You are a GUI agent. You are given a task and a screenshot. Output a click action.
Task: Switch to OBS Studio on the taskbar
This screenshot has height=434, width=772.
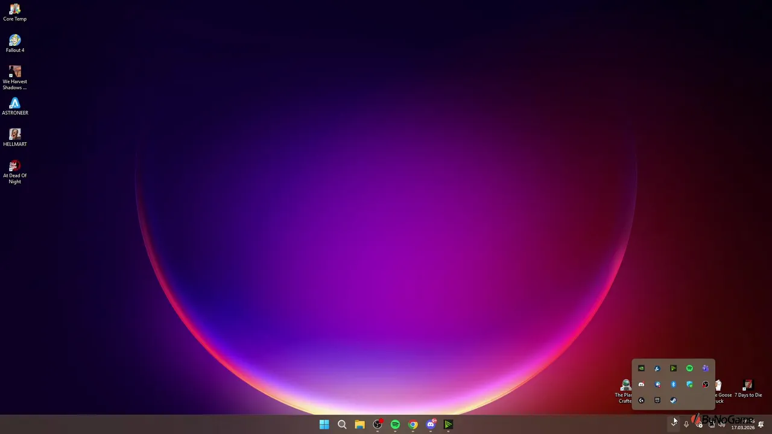click(x=378, y=424)
